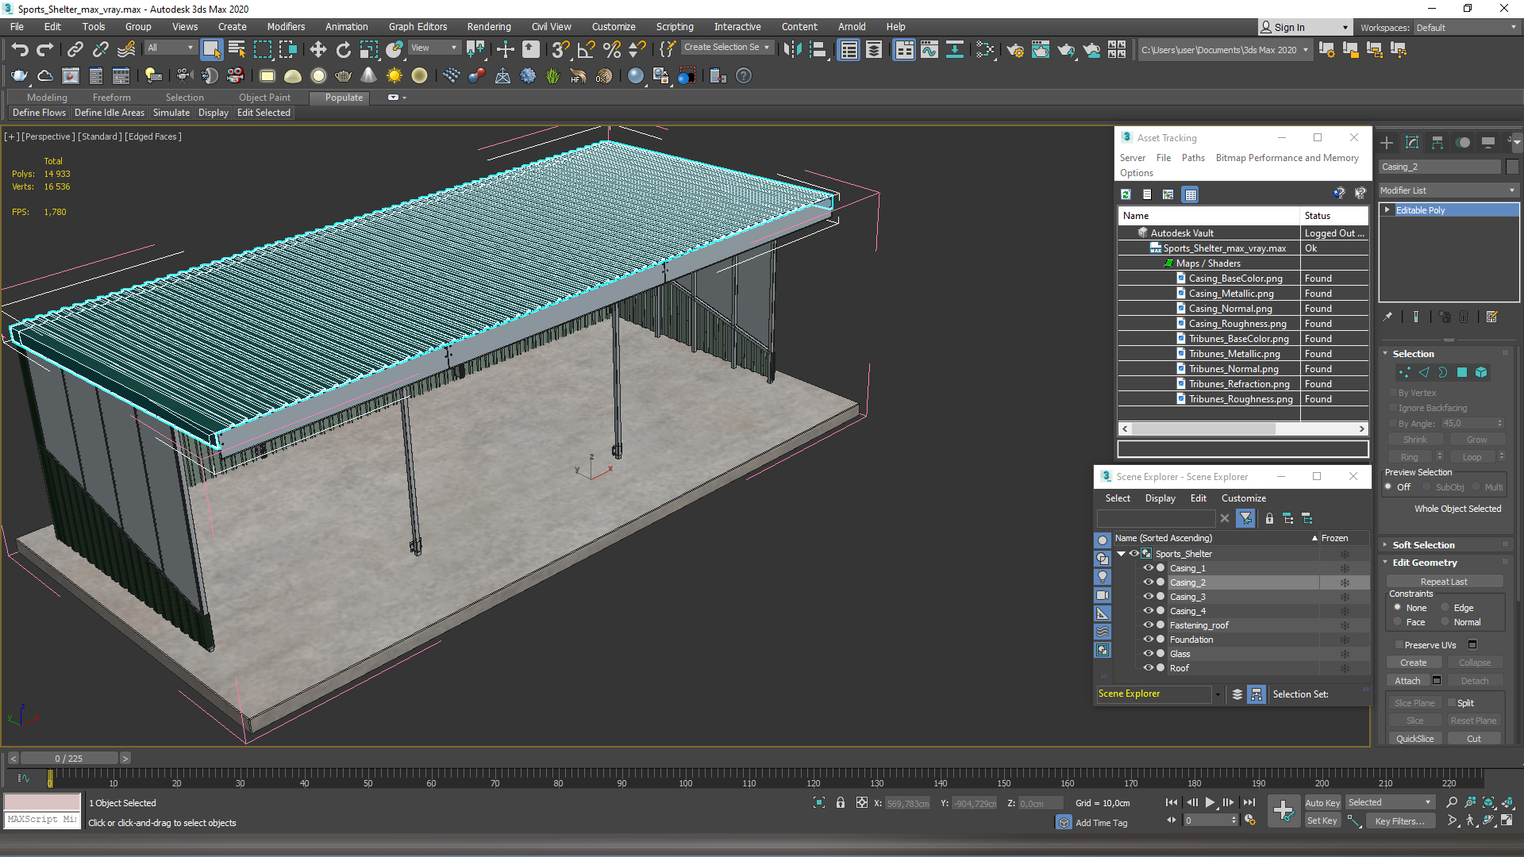Open the Rendering menu
This screenshot has width=1524, height=857.
coord(489,27)
